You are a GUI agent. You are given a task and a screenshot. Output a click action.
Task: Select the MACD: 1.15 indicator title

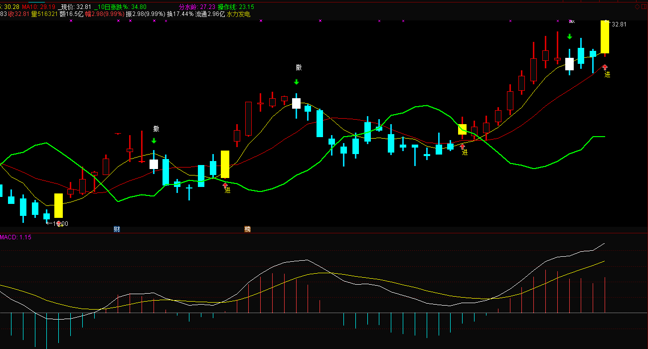15,237
